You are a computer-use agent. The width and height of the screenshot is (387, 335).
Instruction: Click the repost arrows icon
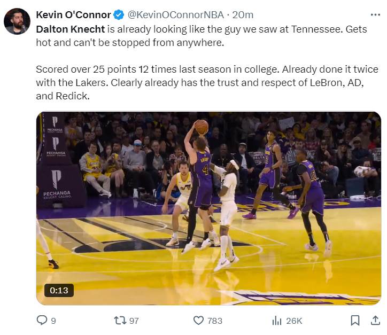point(120,321)
